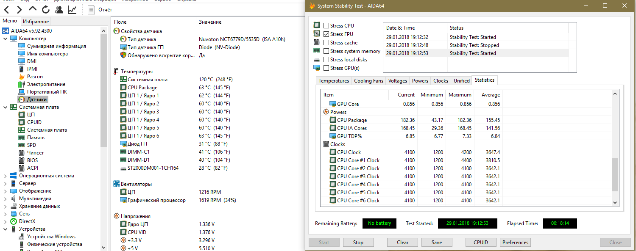Image resolution: width=636 pixels, height=251 pixels.
Task: Collapse the Компьютер tree branch
Action: [x=5, y=39]
